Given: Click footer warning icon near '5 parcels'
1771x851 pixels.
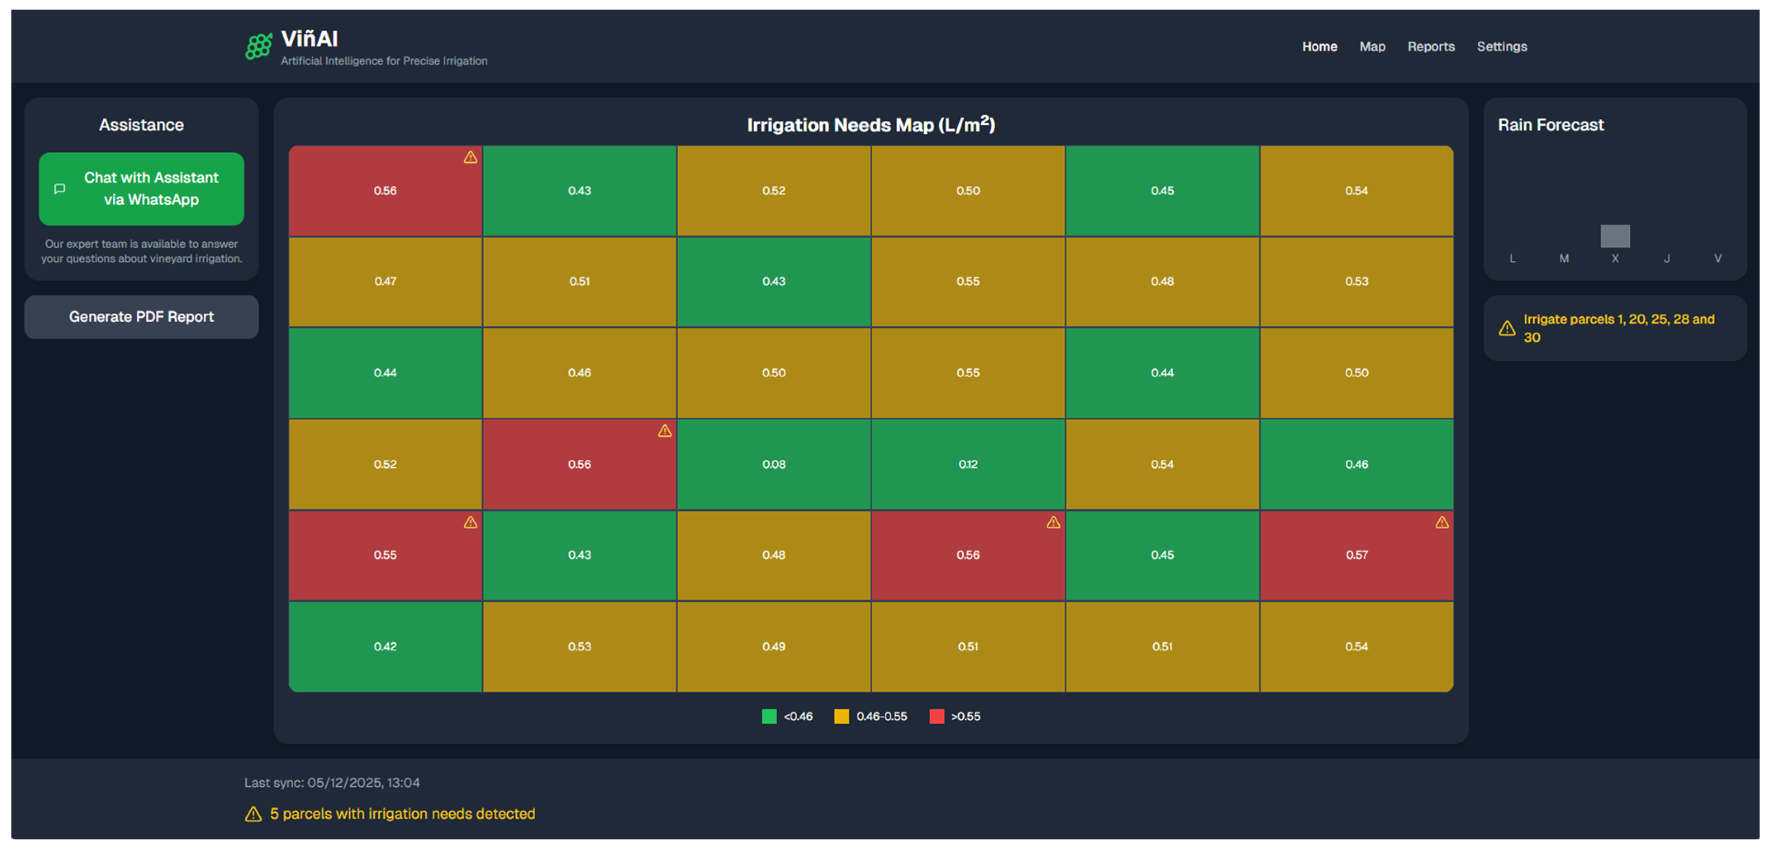Looking at the screenshot, I should (253, 814).
